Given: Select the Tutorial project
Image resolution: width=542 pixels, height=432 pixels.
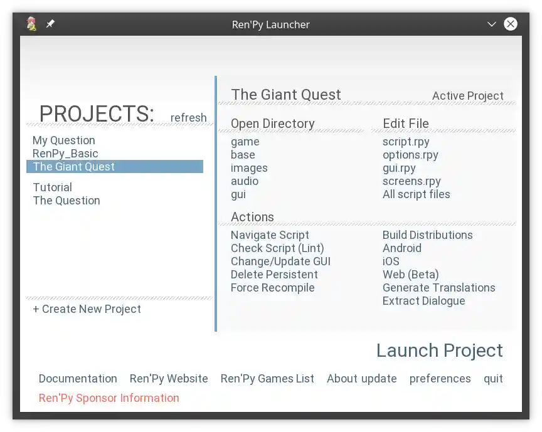Looking at the screenshot, I should click(x=52, y=187).
